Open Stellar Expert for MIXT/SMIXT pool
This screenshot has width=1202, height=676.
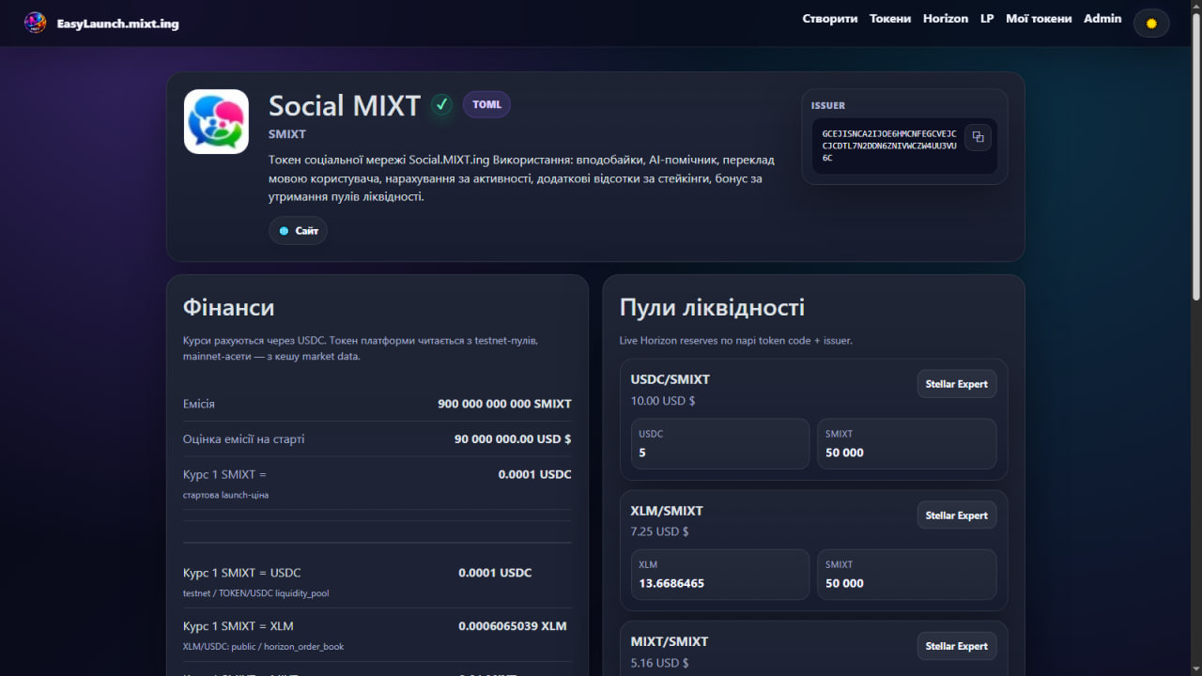(x=957, y=646)
